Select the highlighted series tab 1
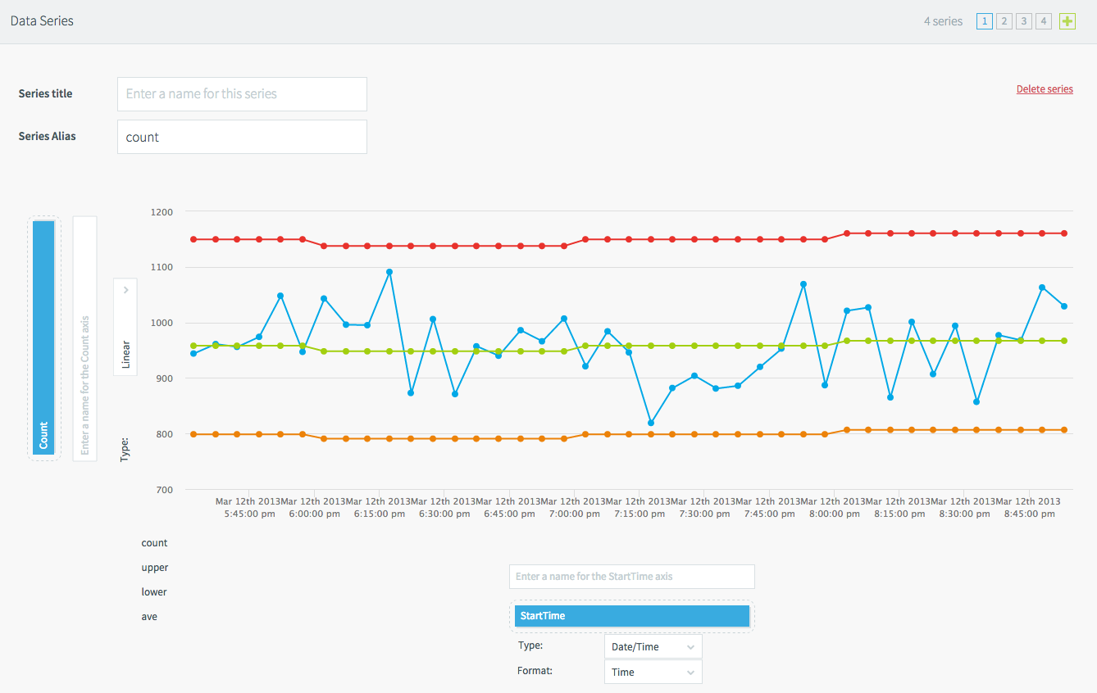 (x=984, y=20)
